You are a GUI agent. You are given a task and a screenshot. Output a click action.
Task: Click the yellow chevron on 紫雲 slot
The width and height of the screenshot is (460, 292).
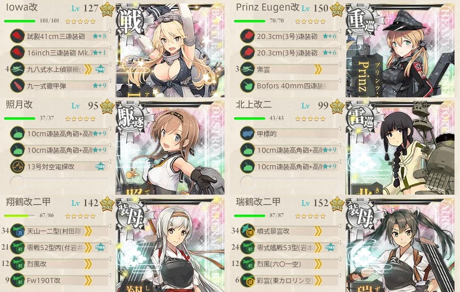317,69
